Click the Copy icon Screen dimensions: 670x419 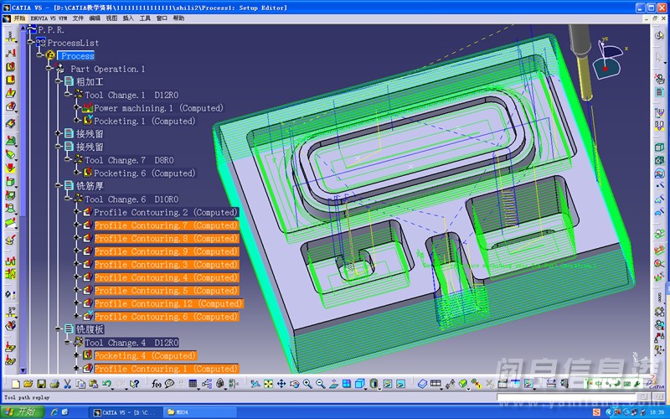pos(80,384)
